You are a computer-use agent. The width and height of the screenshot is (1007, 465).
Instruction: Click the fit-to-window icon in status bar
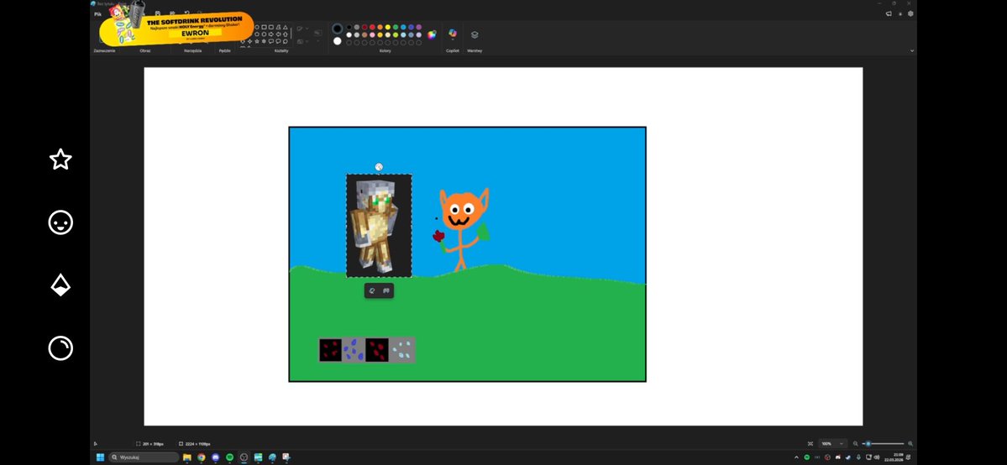tap(810, 444)
